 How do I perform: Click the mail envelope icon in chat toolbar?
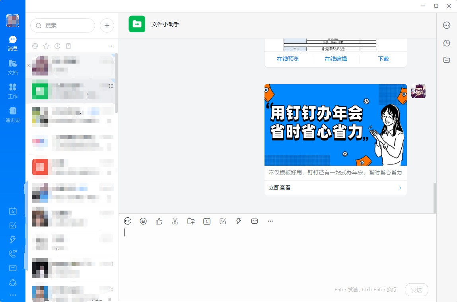tap(255, 221)
